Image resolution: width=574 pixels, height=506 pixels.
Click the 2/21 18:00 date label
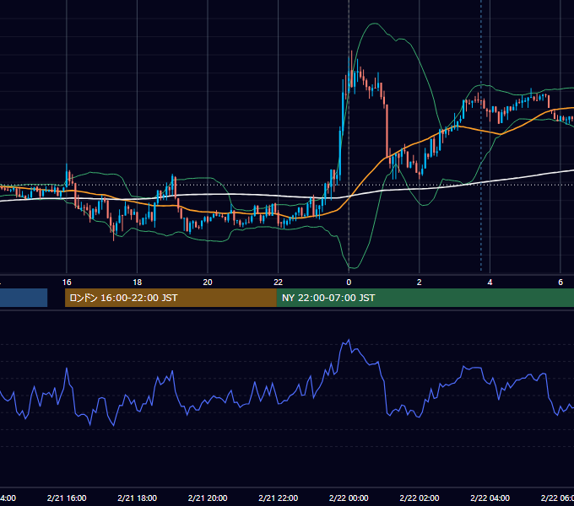tap(138, 498)
